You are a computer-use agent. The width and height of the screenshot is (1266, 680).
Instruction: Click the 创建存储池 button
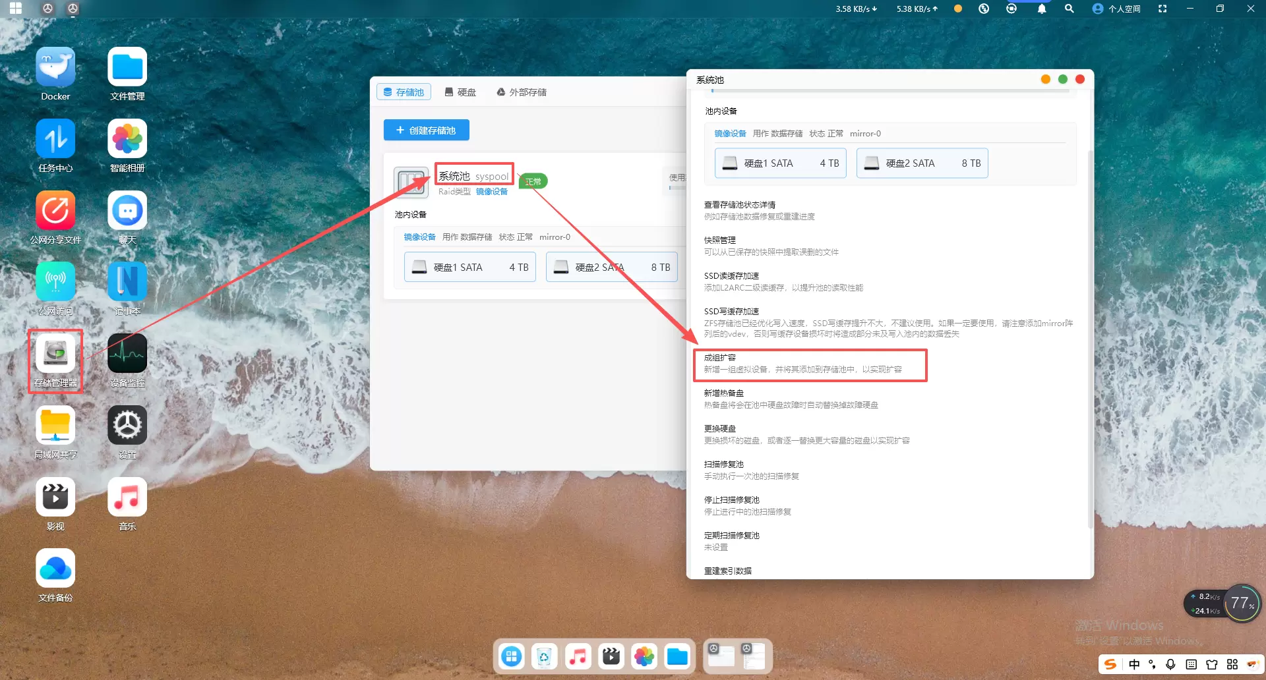click(427, 130)
